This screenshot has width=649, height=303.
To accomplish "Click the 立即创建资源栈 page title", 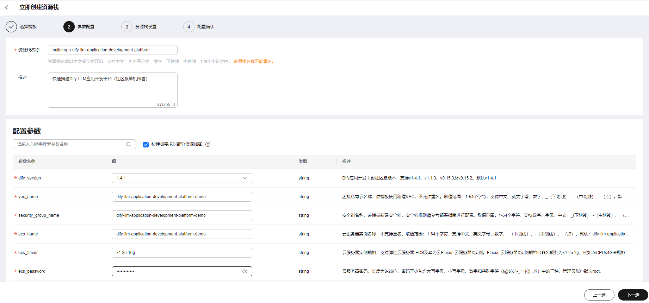I will click(39, 7).
